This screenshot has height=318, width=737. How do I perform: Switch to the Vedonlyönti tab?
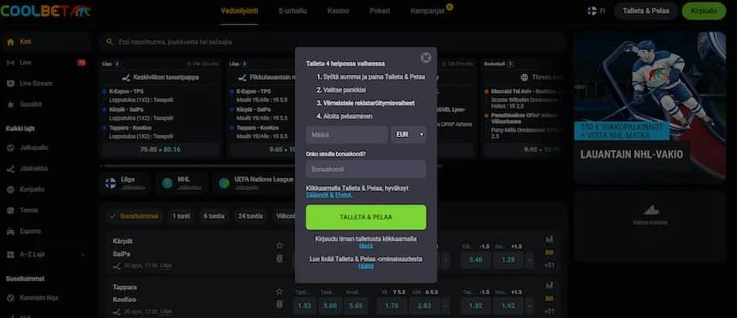240,11
